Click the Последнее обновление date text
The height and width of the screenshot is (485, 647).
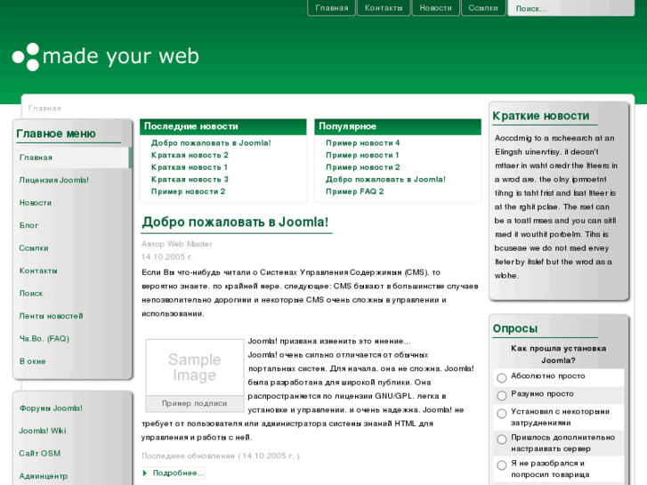(x=221, y=457)
